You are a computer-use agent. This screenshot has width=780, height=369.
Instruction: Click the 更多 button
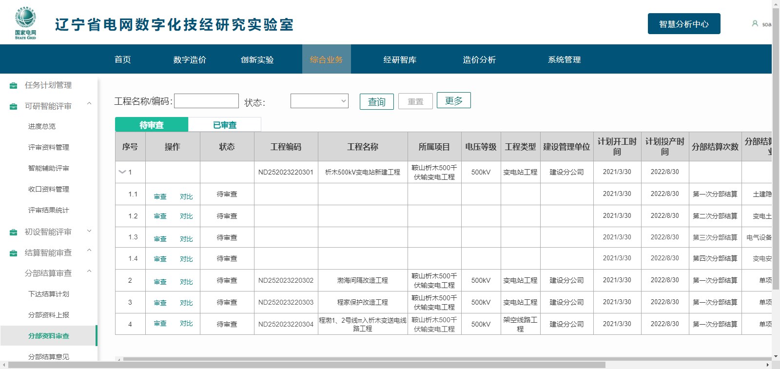[454, 100]
